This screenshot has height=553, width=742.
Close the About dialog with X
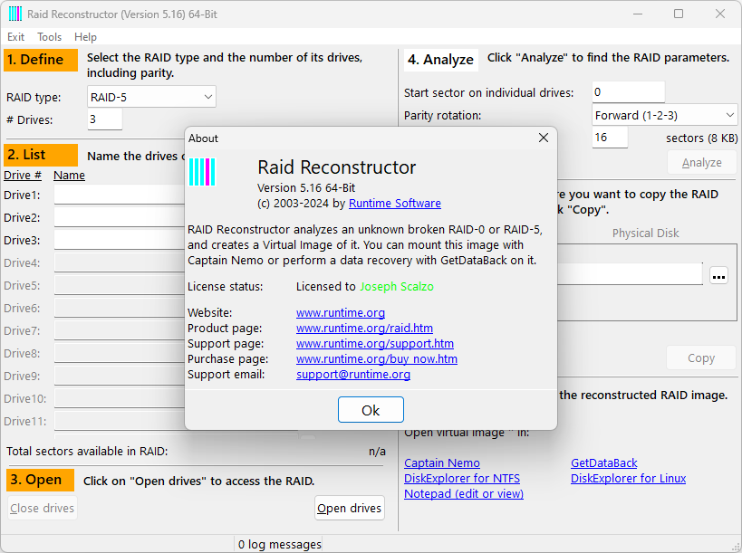click(544, 138)
